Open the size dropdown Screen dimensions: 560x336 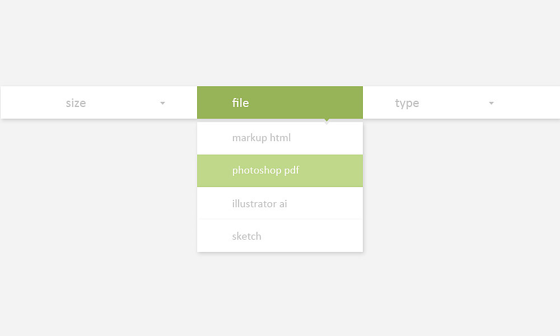point(99,102)
